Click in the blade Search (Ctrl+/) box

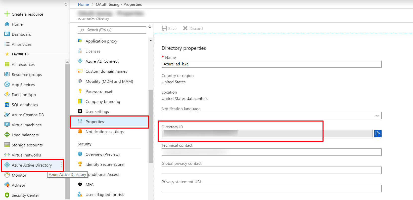[112, 30]
